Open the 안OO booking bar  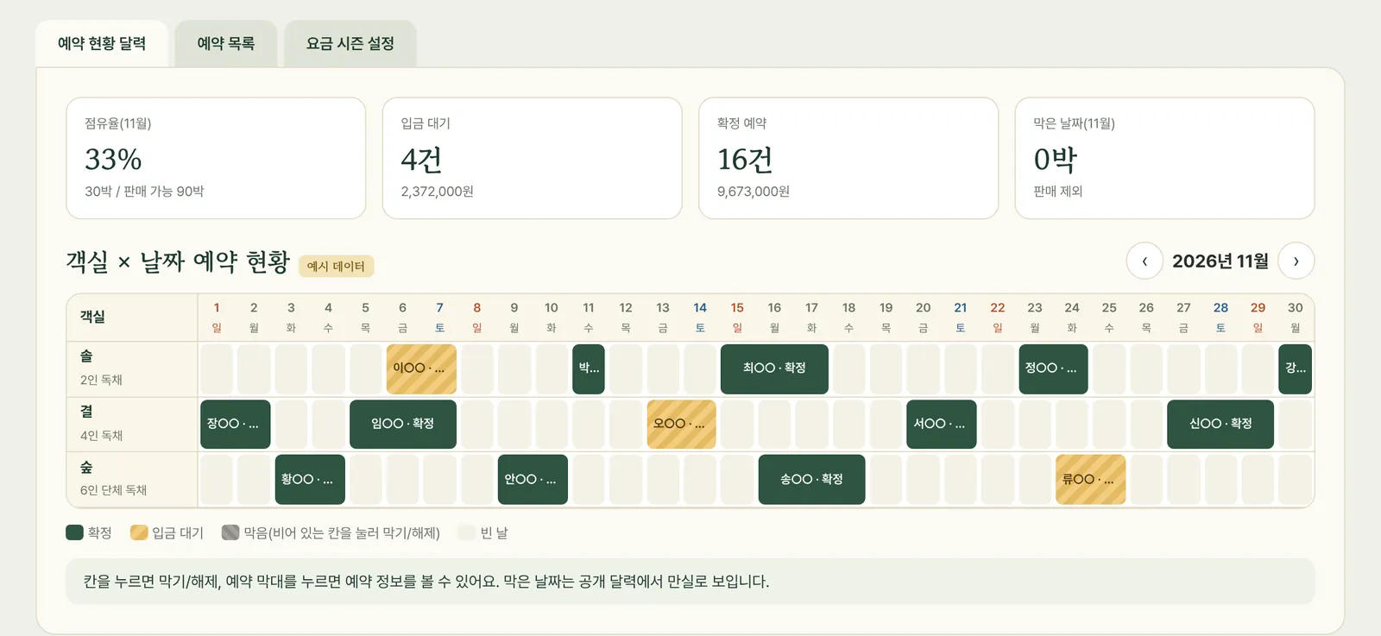pos(533,480)
